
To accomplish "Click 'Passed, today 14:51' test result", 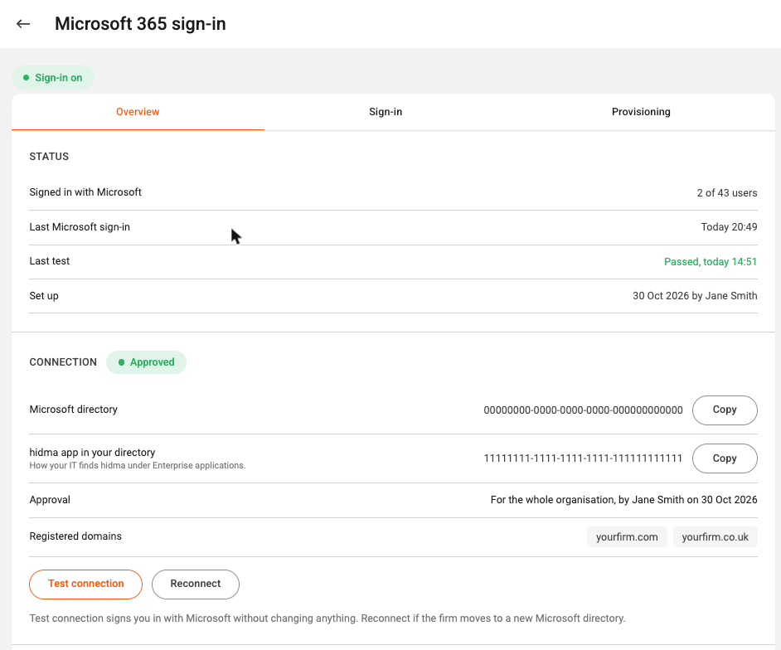I will [711, 262].
